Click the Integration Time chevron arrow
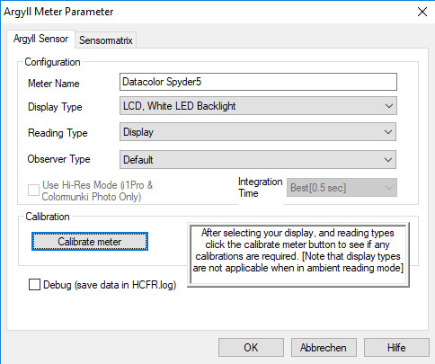This screenshot has height=364, width=435. 389,188
